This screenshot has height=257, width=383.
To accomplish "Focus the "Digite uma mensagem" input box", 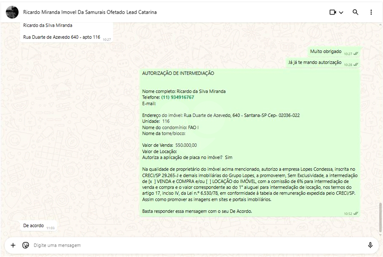I will [187, 245].
